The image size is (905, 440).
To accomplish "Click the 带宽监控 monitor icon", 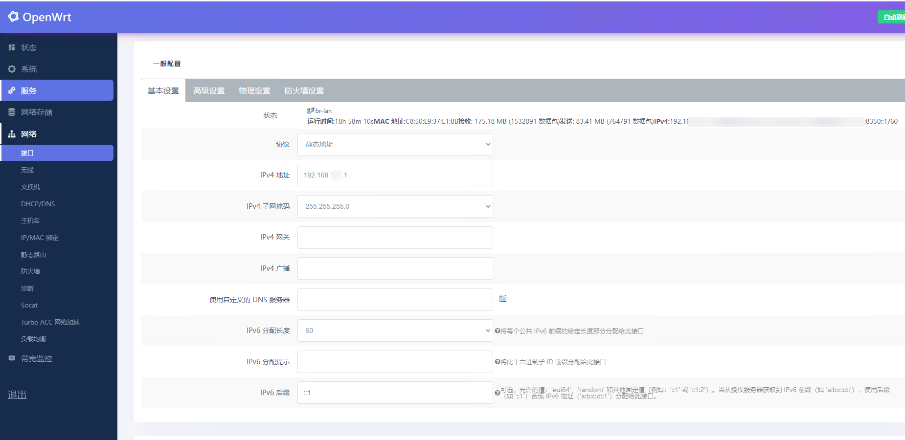I will [12, 358].
